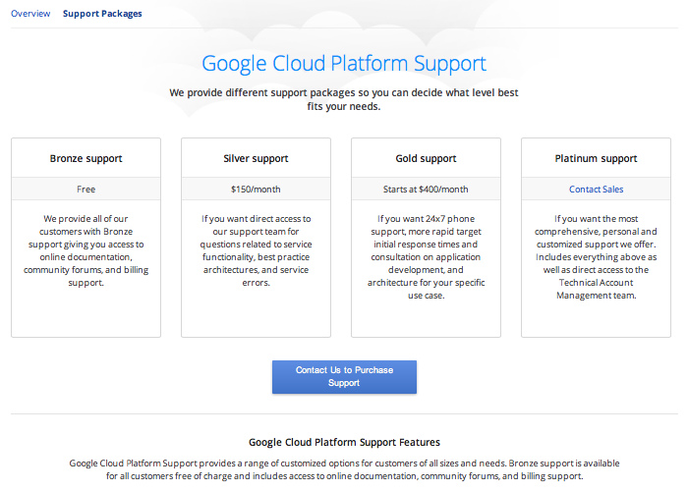Switch to the Support Packages tab
The width and height of the screenshot is (688, 491).
(x=102, y=14)
